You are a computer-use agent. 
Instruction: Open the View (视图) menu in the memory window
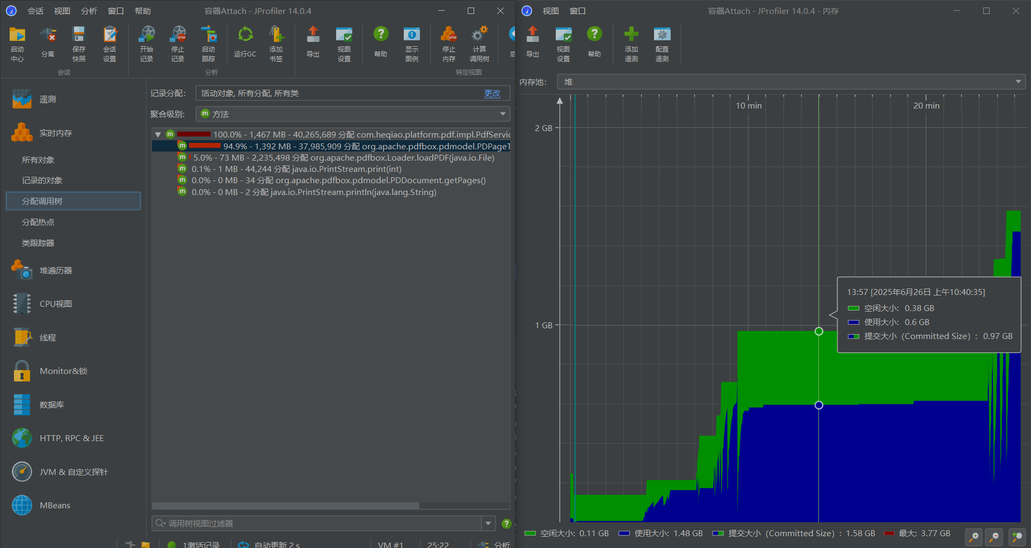551,11
